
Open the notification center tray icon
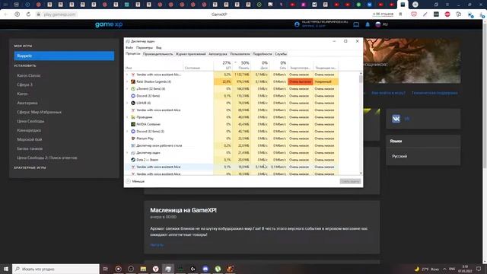[479, 269]
